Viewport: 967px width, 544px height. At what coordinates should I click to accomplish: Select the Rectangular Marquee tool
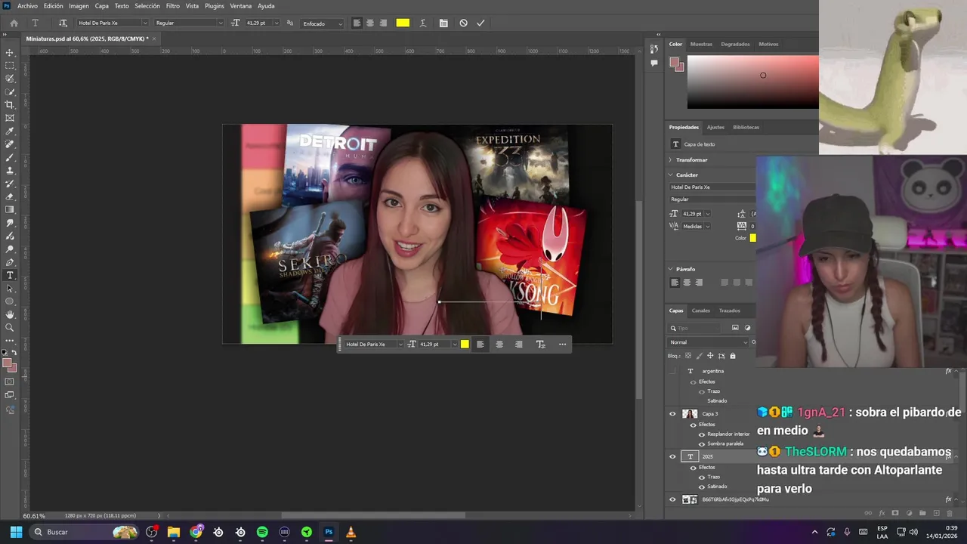coord(10,66)
